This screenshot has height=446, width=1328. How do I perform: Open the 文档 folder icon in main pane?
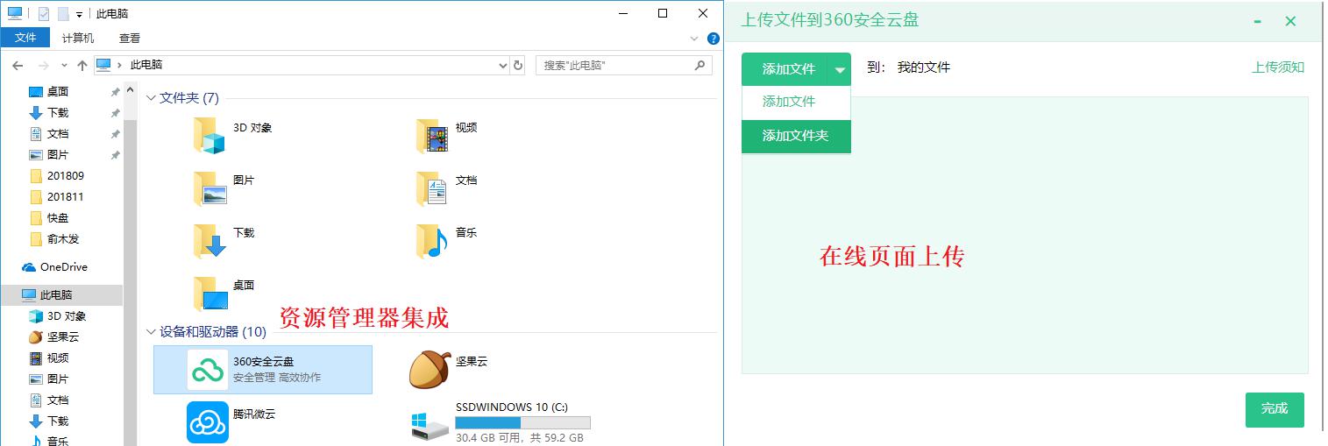pyautogui.click(x=432, y=188)
